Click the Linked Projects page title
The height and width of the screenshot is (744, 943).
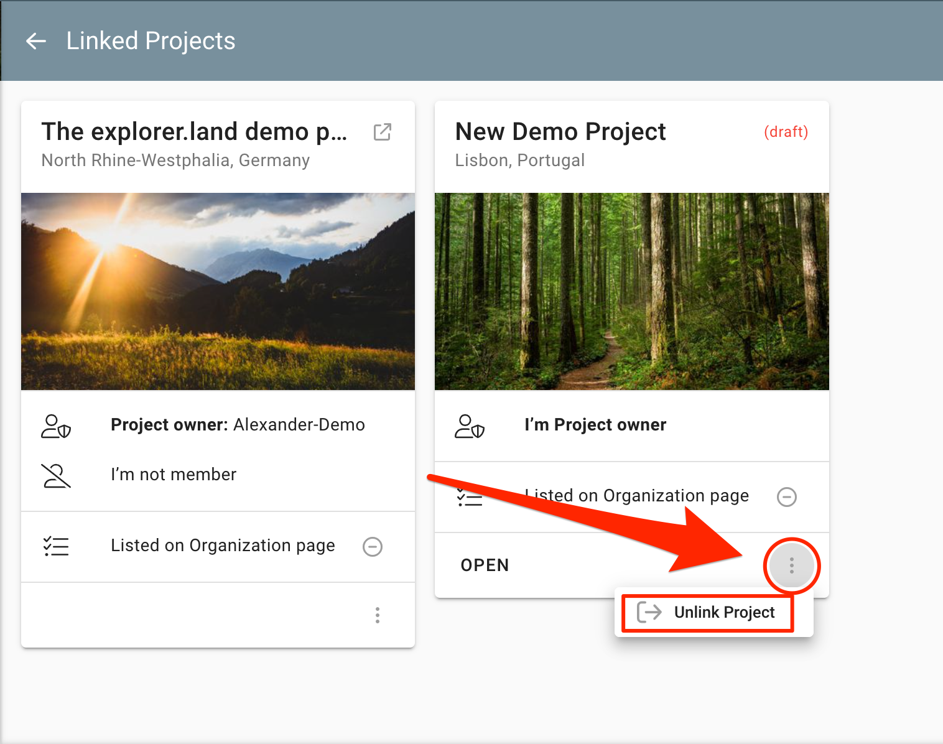point(151,41)
